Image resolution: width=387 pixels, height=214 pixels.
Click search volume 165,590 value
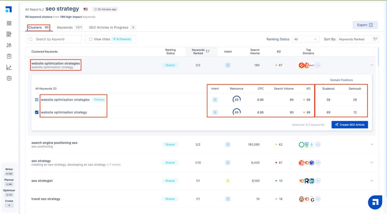point(253,144)
